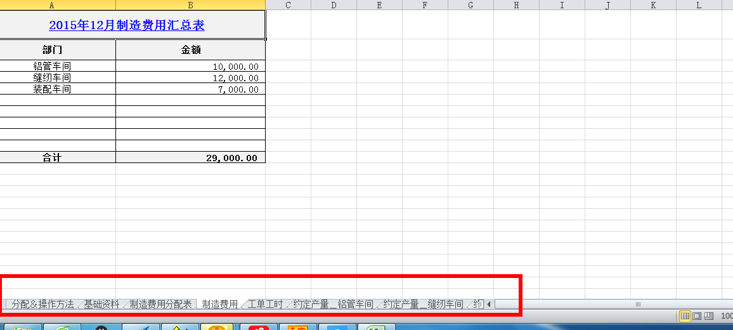Follow the 2015年12月制造费用汇总表 hyperlink
733x330 pixels.
click(127, 26)
